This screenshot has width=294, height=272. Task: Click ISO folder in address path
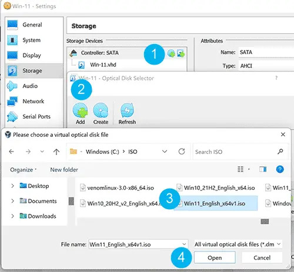(x=133, y=152)
